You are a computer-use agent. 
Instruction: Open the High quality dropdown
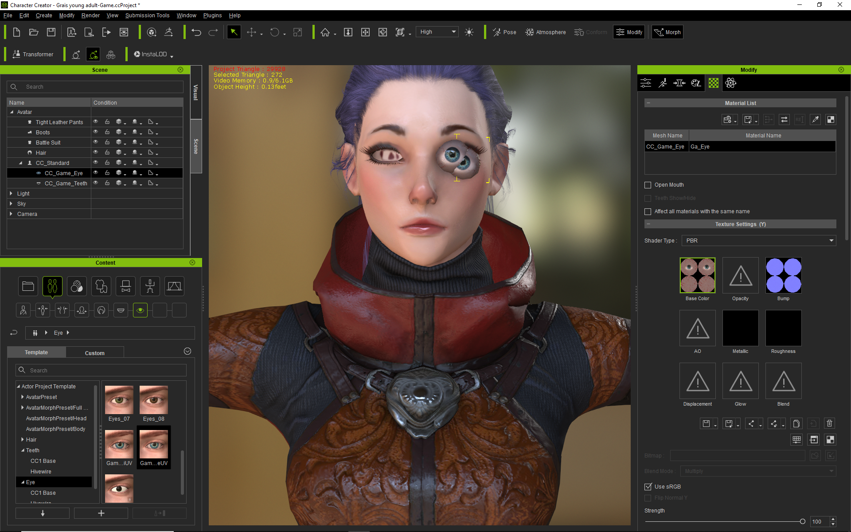click(437, 32)
